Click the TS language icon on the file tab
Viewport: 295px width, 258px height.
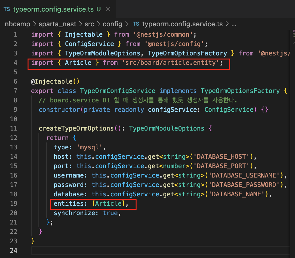tap(7, 9)
